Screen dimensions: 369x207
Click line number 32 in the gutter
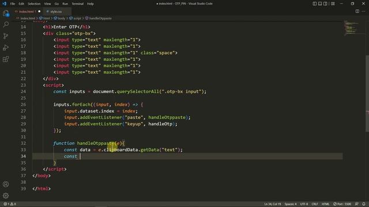23,143
